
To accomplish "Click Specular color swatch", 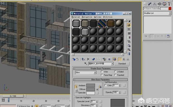I will (91, 93).
